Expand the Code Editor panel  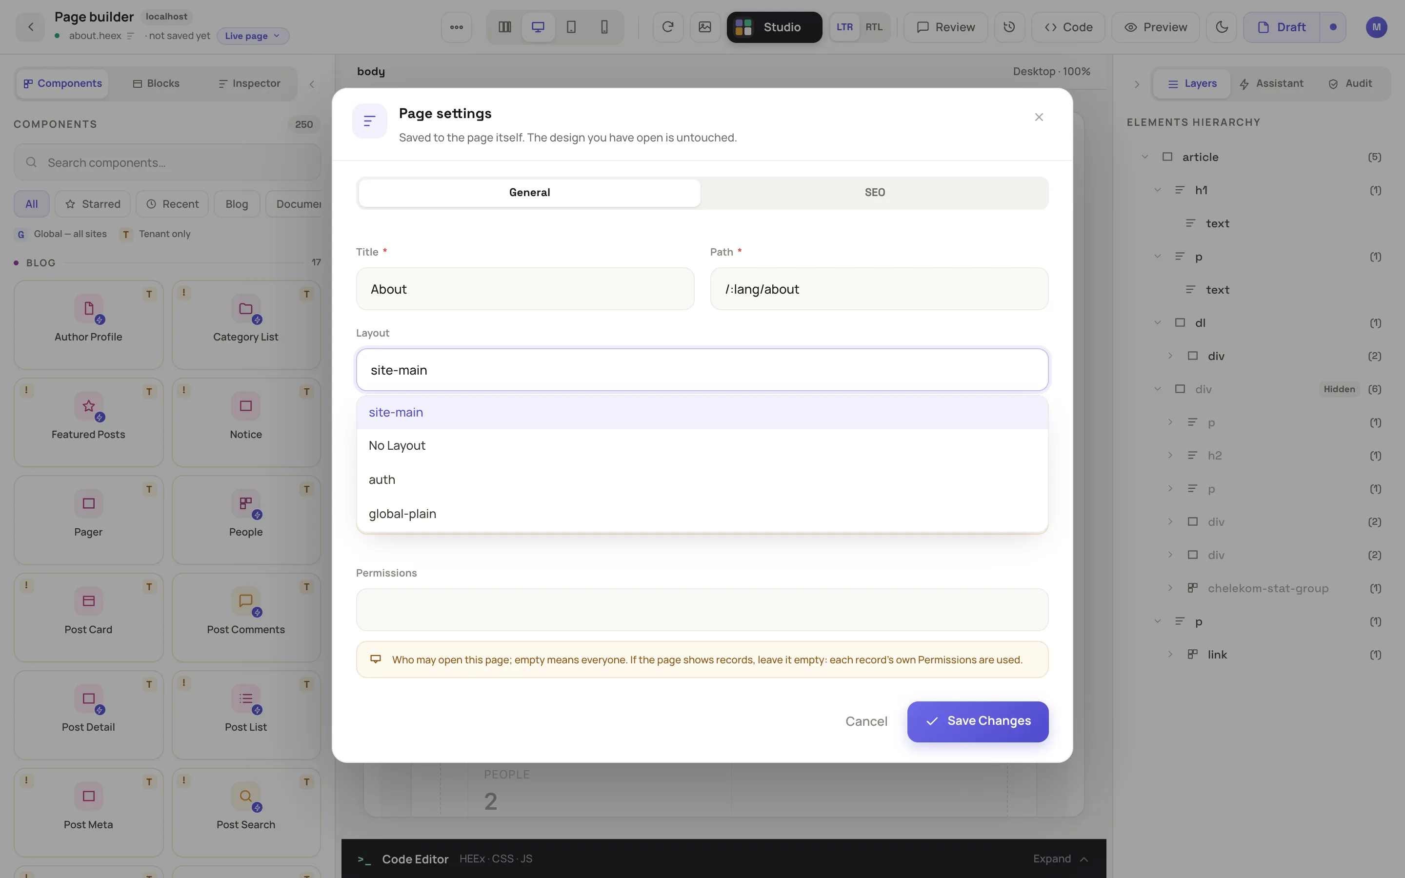(x=1060, y=858)
